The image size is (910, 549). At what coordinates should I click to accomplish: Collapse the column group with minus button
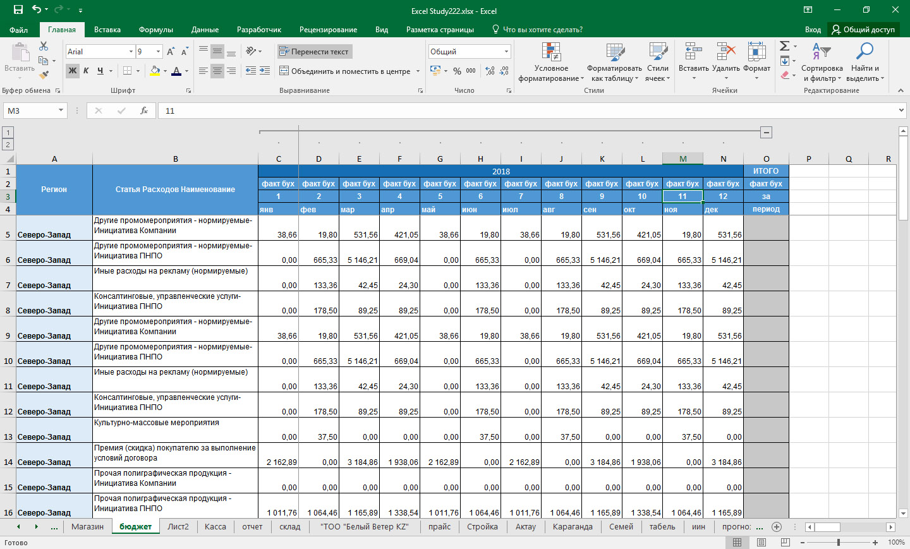coord(766,133)
